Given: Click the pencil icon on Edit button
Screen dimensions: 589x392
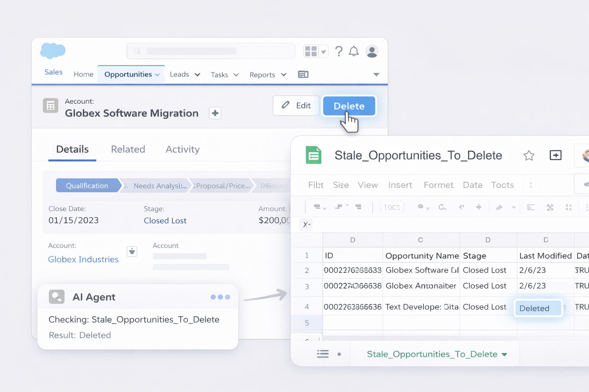Looking at the screenshot, I should pyautogui.click(x=286, y=105).
